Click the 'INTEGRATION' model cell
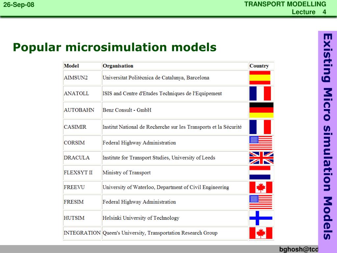Image resolution: width=337 pixels, height=253 pixels. (x=82, y=233)
